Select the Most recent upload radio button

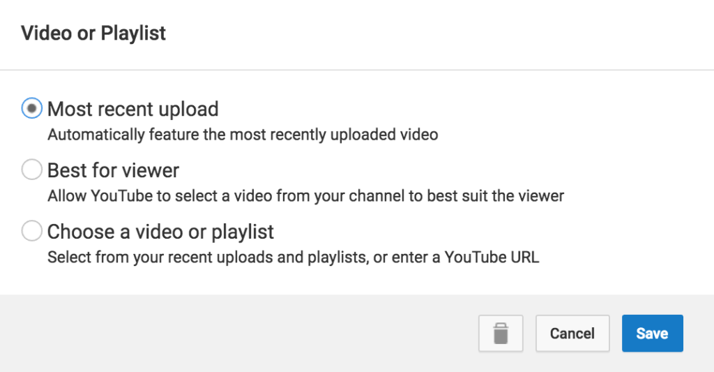(32, 108)
